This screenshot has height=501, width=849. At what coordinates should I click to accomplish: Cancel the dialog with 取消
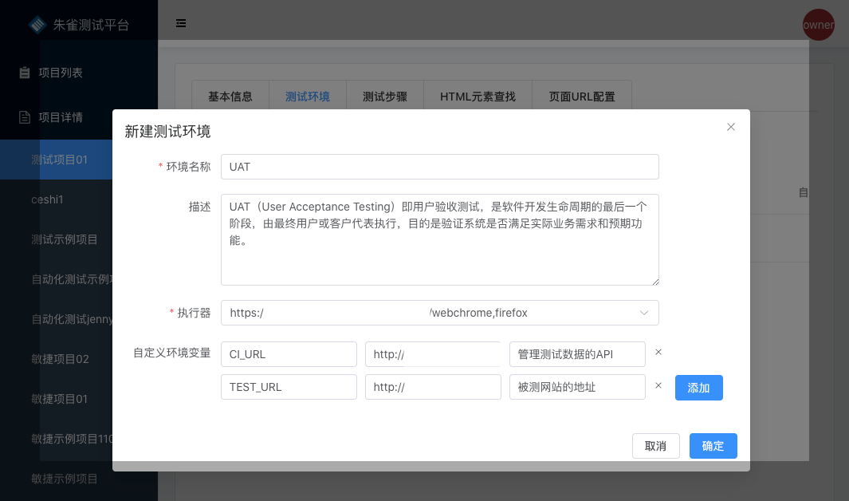tap(655, 446)
